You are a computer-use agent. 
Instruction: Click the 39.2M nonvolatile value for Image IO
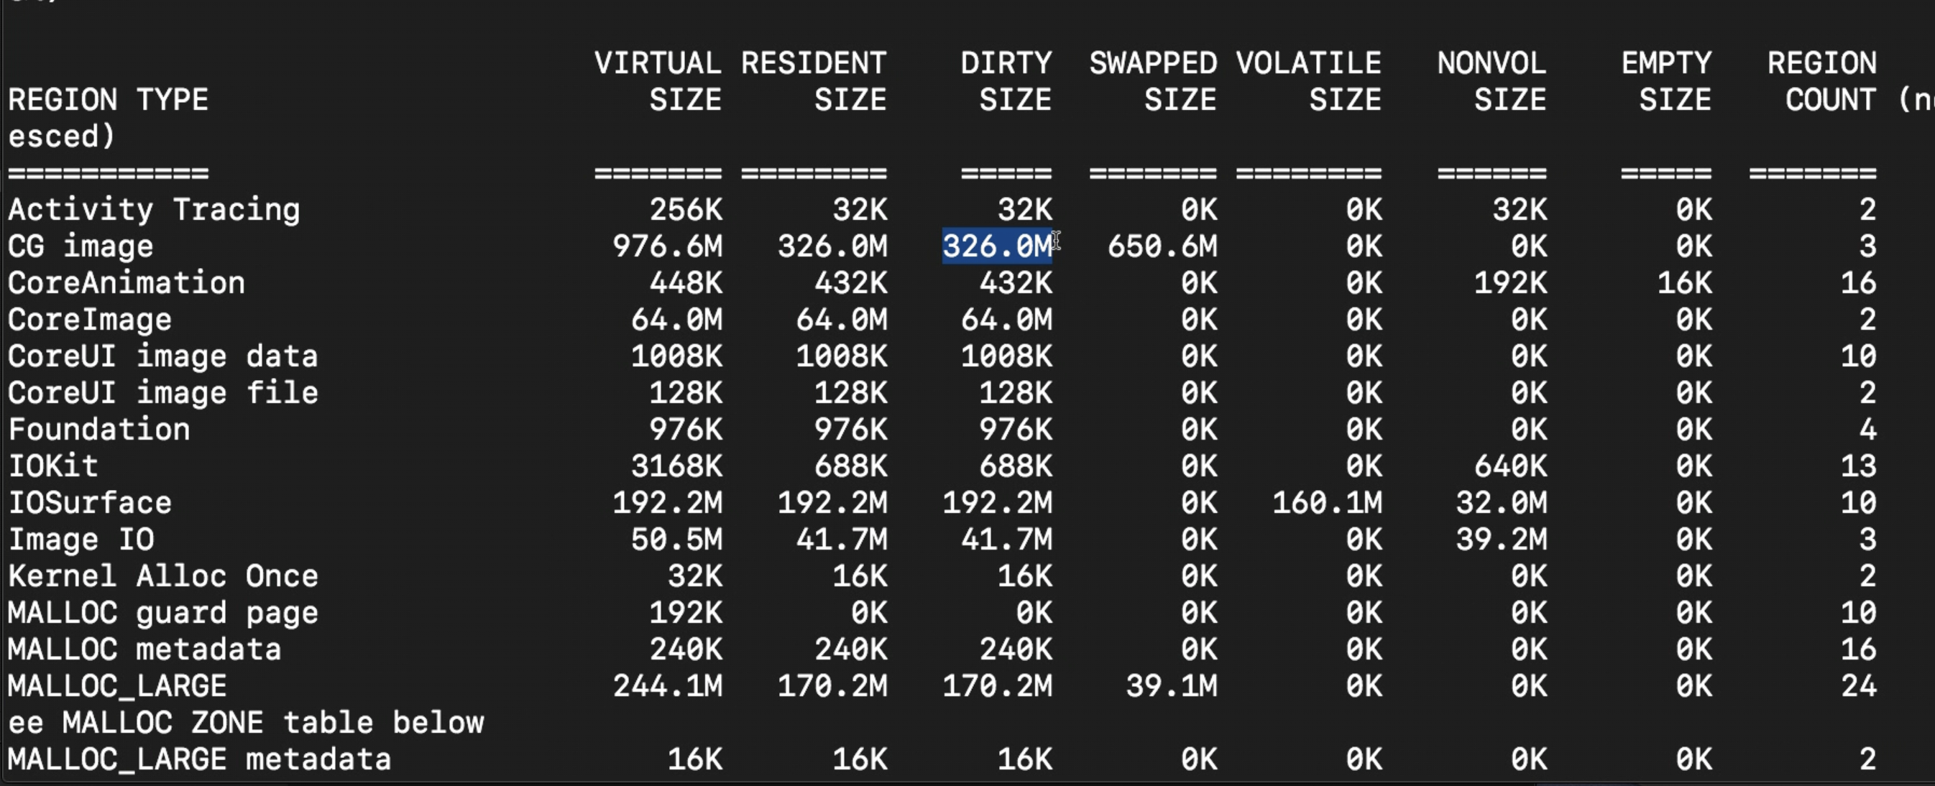pos(1501,540)
